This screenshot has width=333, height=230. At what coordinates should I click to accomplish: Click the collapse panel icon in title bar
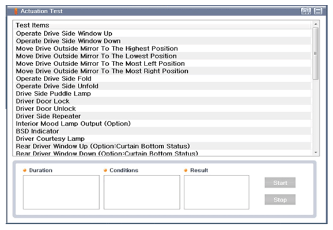[318, 11]
